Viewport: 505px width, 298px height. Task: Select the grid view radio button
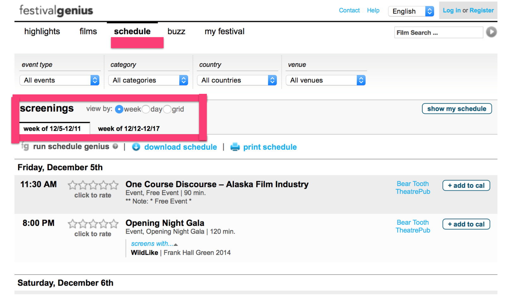[167, 109]
